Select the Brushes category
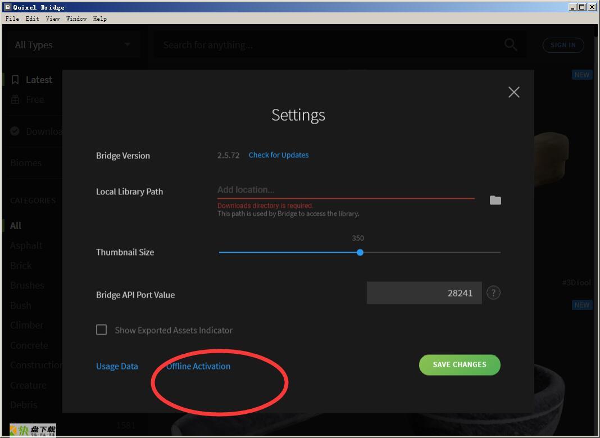This screenshot has width=600, height=438. coord(27,285)
